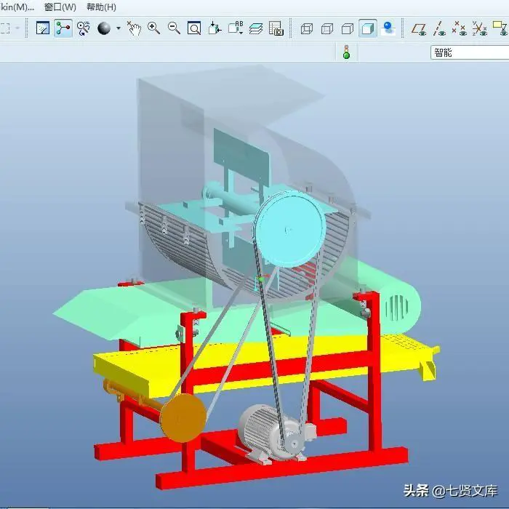Image resolution: width=509 pixels, height=509 pixels.
Task: Open the appearance gallery sphere
Action: click(104, 28)
